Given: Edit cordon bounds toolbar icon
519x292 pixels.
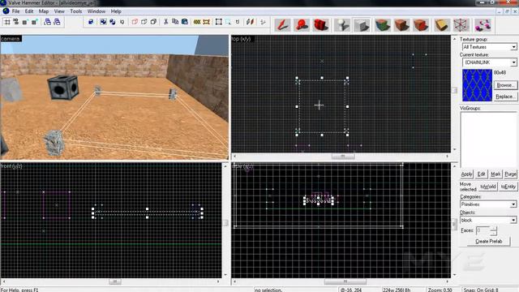Looking at the screenshot, I should (206, 22).
